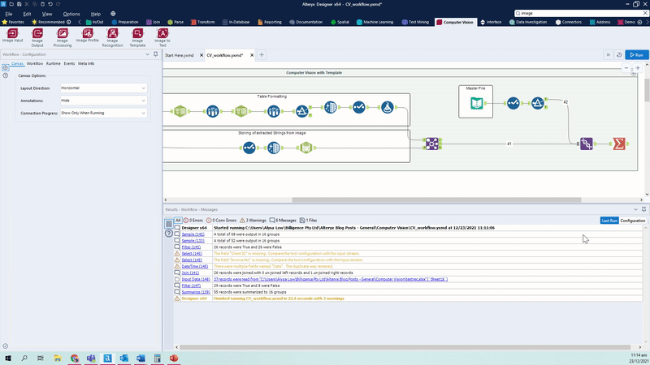Pin the Workflow Configuration panel

(x=155, y=54)
